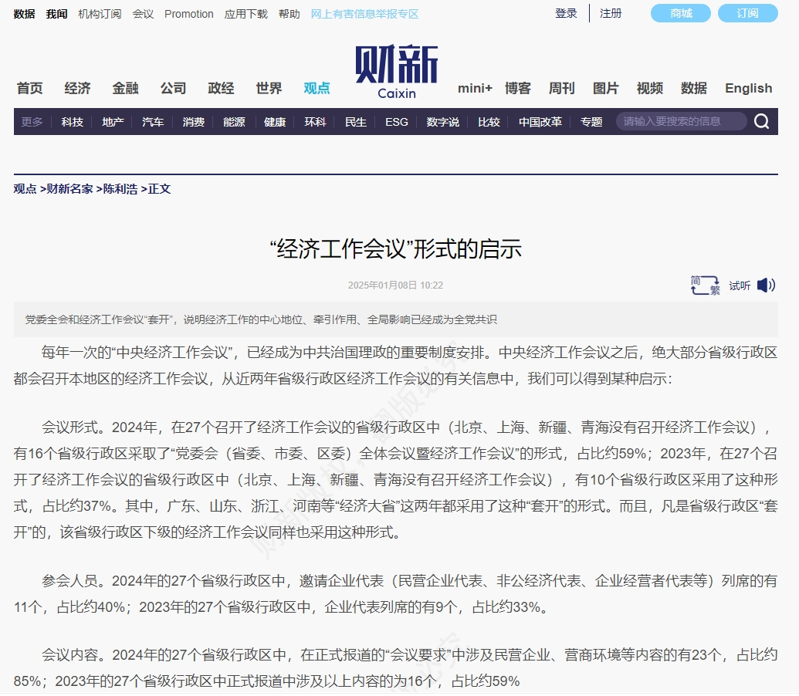Click 登录 to log in
Viewport: 799px width, 696px height.
coord(565,13)
